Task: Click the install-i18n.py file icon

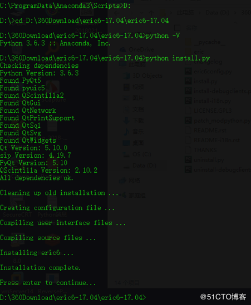Action: [188, 101]
